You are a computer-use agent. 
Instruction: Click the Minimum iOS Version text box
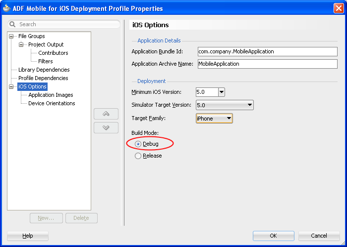point(207,92)
